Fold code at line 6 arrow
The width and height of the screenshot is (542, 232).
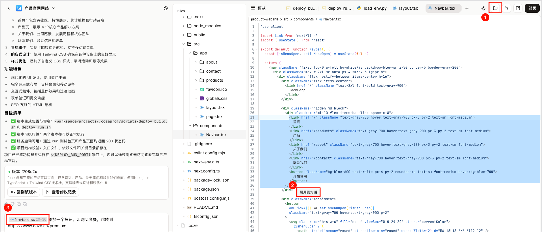[x=257, y=49]
